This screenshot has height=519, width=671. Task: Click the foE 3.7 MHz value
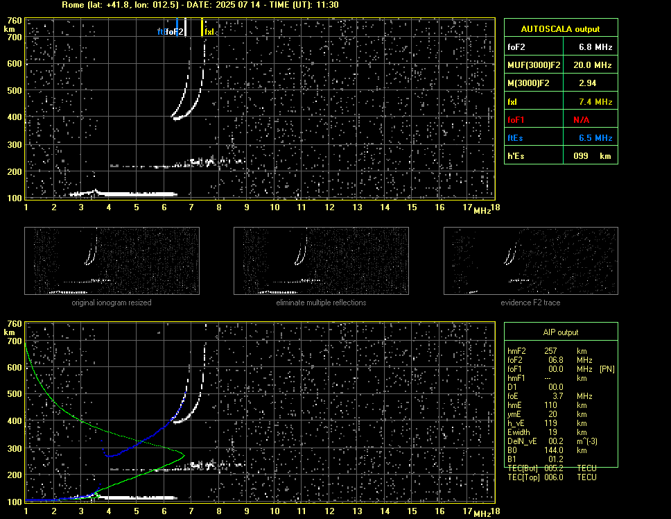coord(557,396)
